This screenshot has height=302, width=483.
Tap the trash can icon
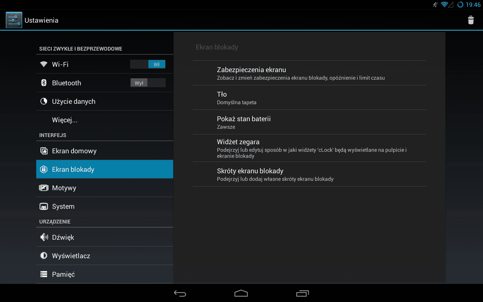(471, 20)
